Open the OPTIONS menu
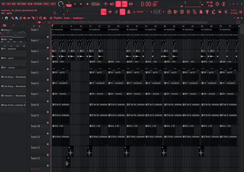The image size is (244, 172). click(x=38, y=4)
